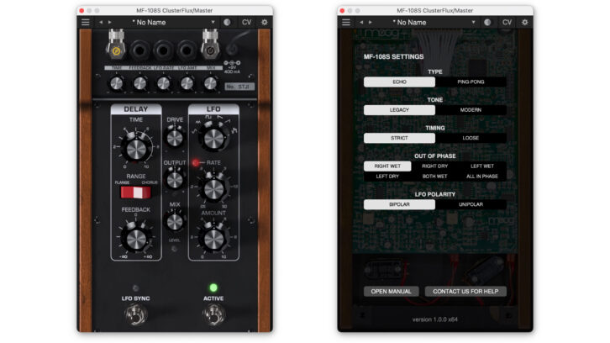Choose RIGHT WET out of phase option
Viewport: 610px width, 343px height.
387,166
